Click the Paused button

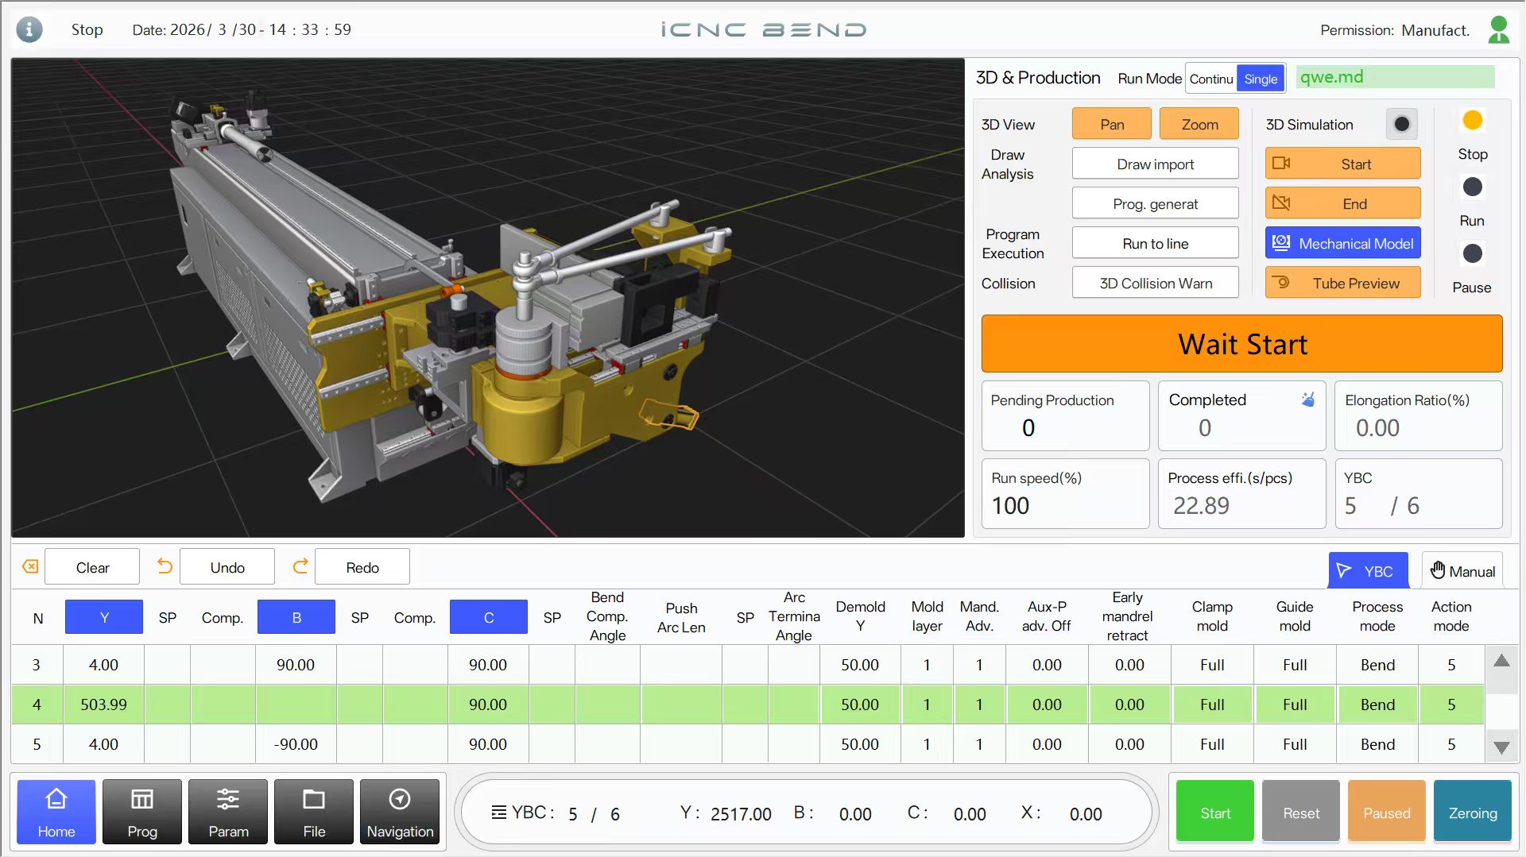pos(1387,812)
